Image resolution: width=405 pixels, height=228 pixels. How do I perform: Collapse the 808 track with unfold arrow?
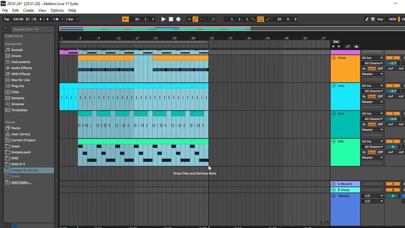tap(333, 142)
